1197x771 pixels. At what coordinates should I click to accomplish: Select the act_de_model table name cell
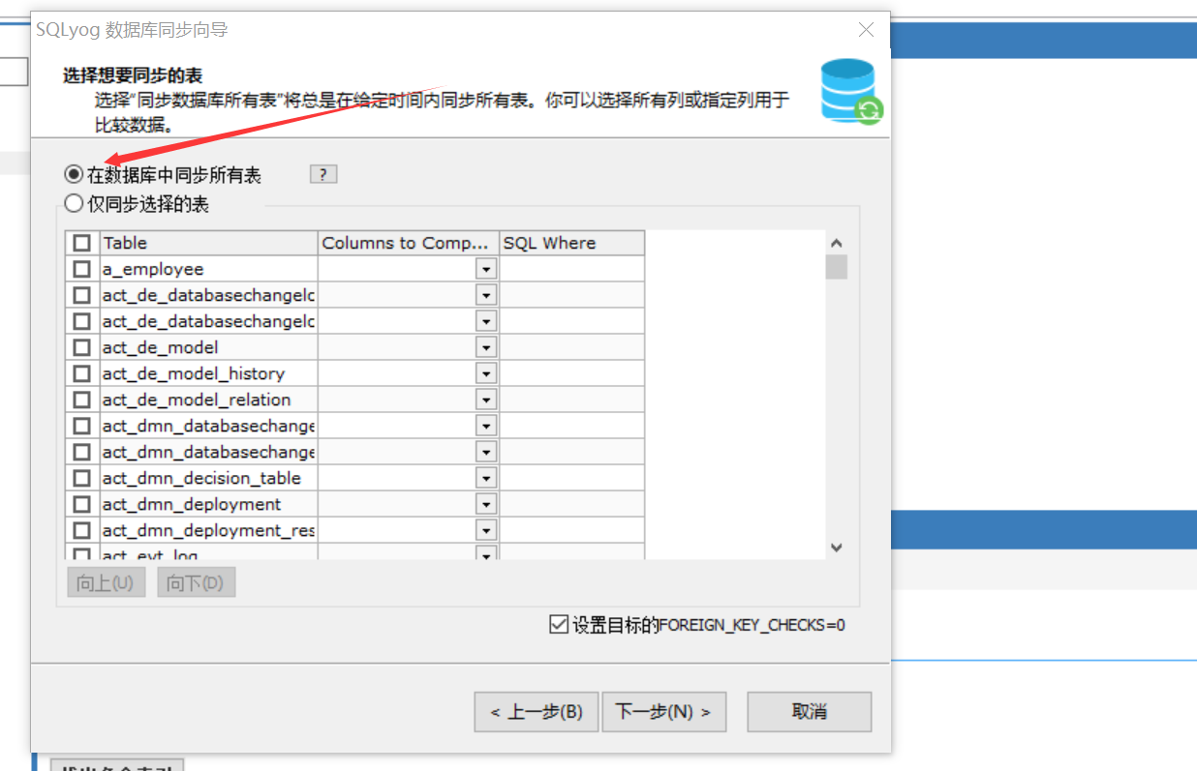(x=208, y=347)
